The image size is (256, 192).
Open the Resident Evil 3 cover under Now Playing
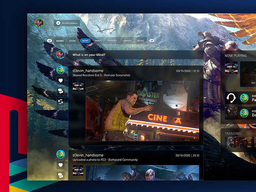pos(231,68)
